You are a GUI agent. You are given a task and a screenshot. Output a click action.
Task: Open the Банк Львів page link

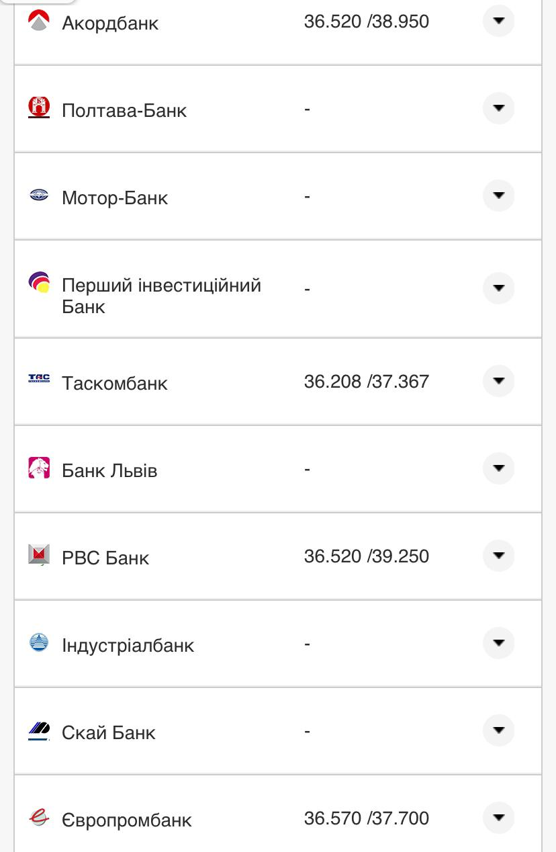coord(109,470)
